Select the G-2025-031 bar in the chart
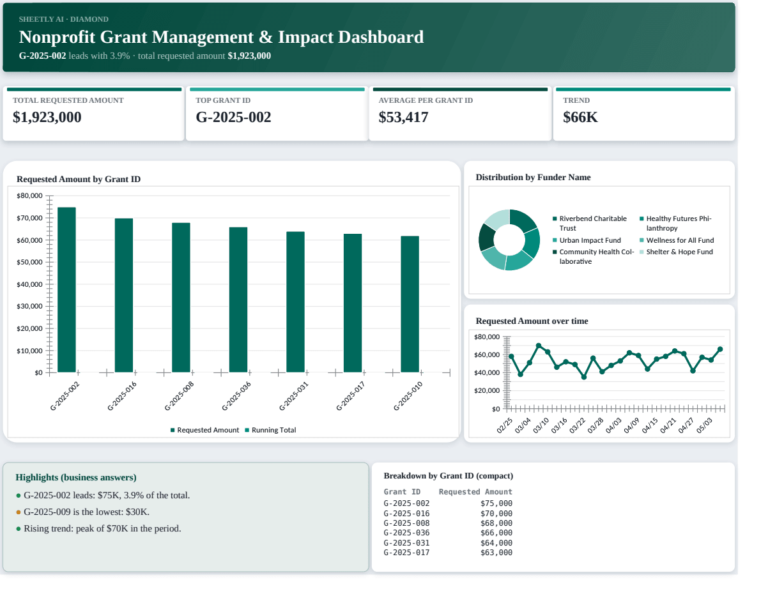Image resolution: width=784 pixels, height=589 pixels. [295, 302]
